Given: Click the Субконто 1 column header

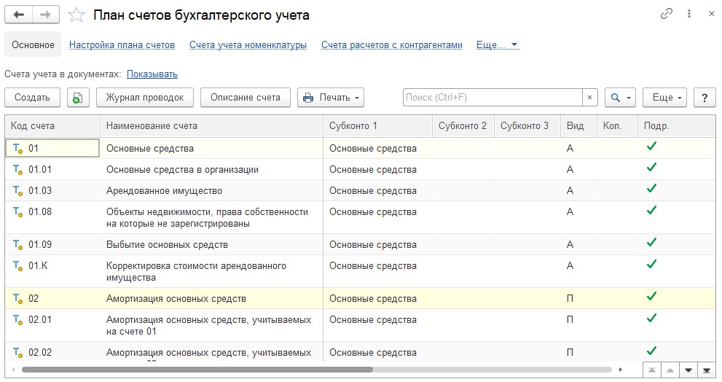Looking at the screenshot, I should tap(377, 126).
